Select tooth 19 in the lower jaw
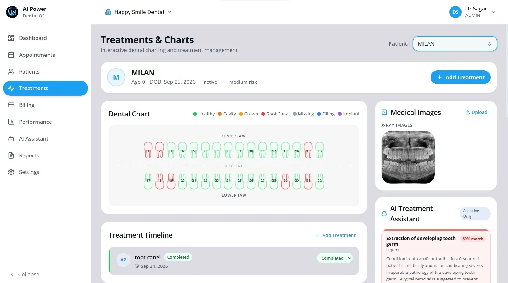Screen dimensions: 508x283 [x=171, y=181]
